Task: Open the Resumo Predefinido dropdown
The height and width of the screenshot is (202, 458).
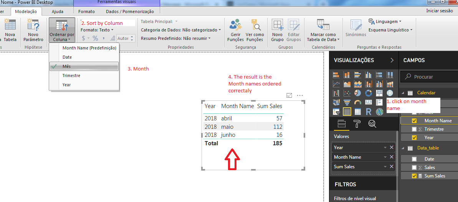Action: click(x=176, y=38)
